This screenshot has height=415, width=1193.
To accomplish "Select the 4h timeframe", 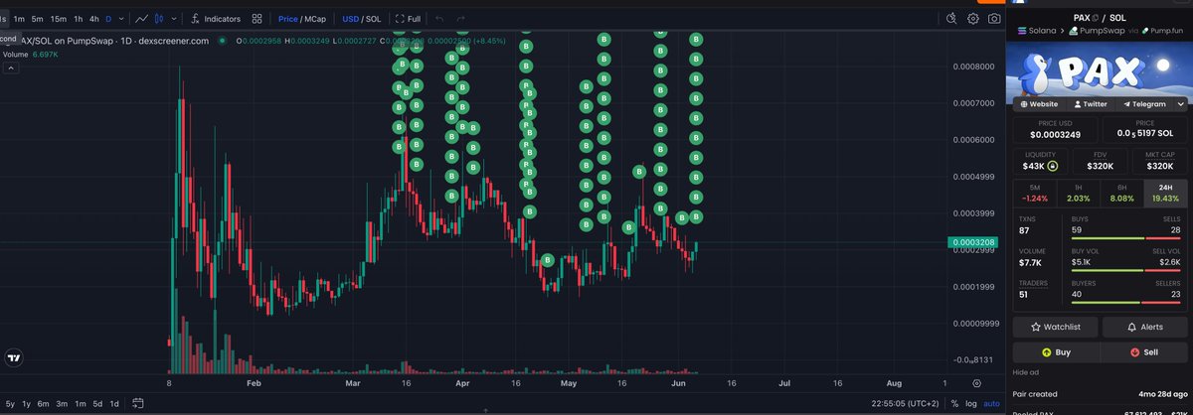I will (94, 18).
